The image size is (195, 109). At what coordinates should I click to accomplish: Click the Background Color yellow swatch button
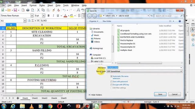72,16
